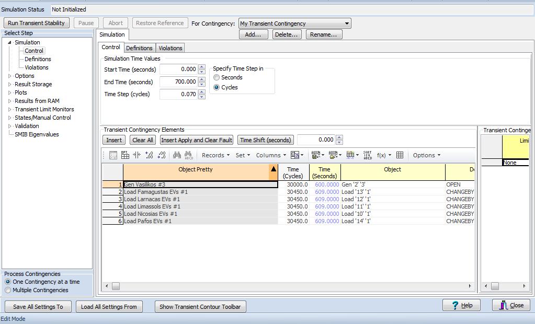Click the increase decimal places icon
The width and height of the screenshot is (535, 324).
(149, 155)
